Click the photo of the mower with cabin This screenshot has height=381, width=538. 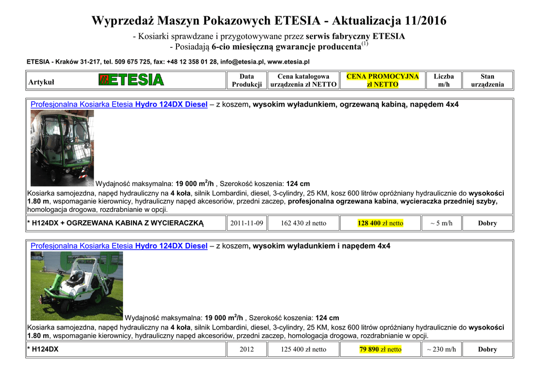tap(62, 148)
